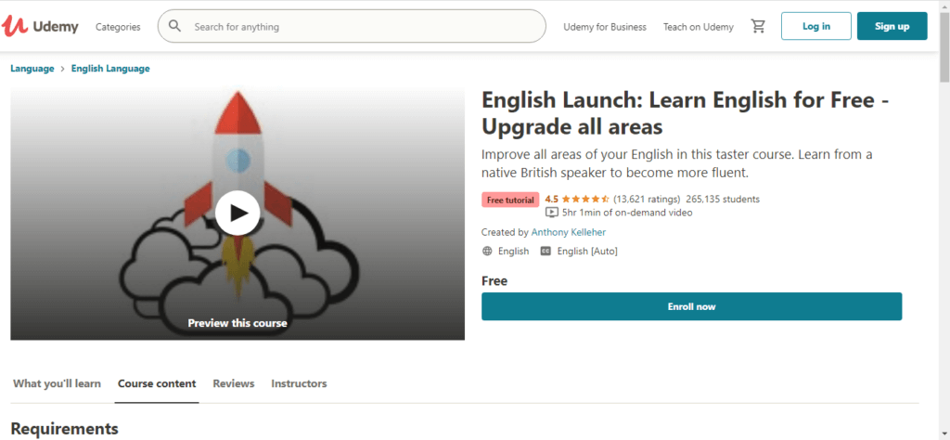
Task: Click the globe language icon
Action: (x=487, y=251)
